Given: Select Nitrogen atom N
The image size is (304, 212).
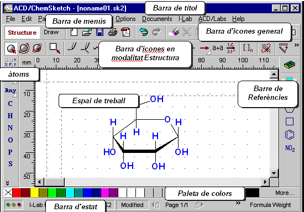Looking at the screenshot, I should (x=11, y=128).
